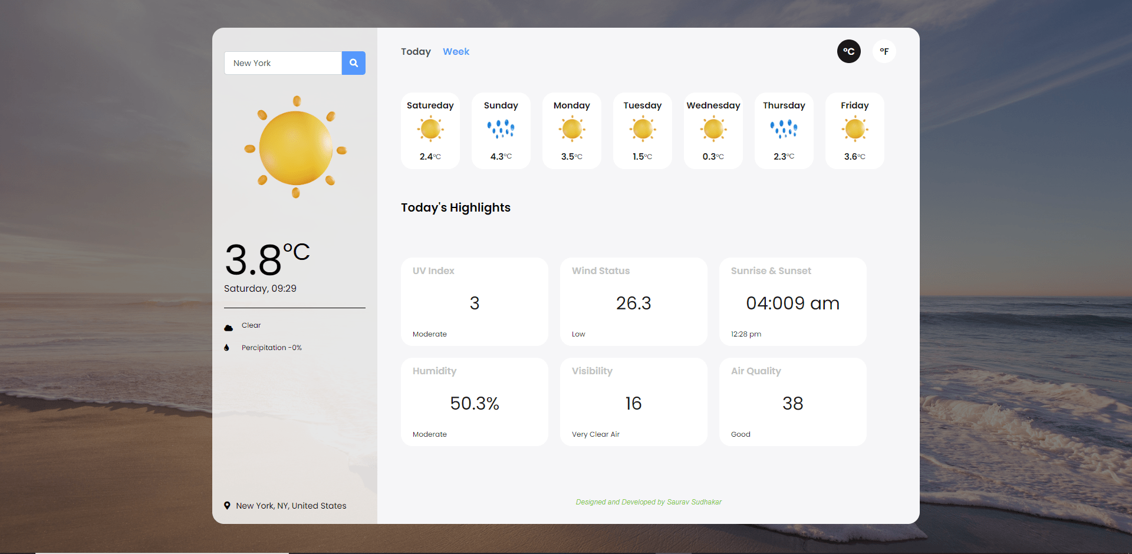This screenshot has height=554, width=1132.
Task: Open Tuesday's forecast card
Action: pyautogui.click(x=642, y=130)
